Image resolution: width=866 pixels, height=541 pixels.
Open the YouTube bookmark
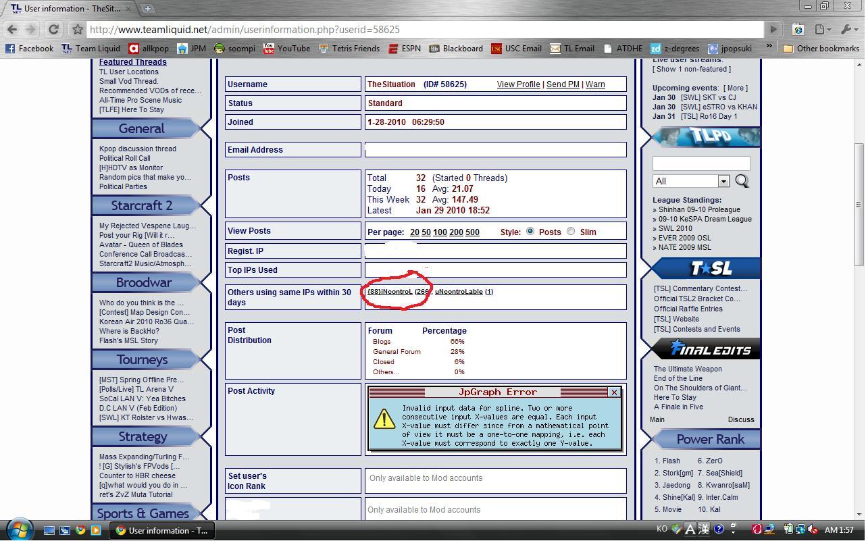coord(287,49)
